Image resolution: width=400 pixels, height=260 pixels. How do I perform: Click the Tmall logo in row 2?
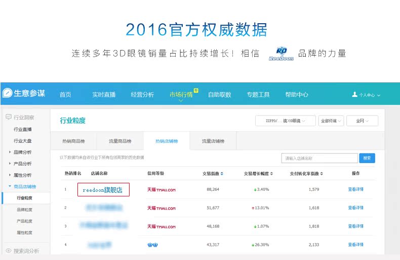coord(161,208)
